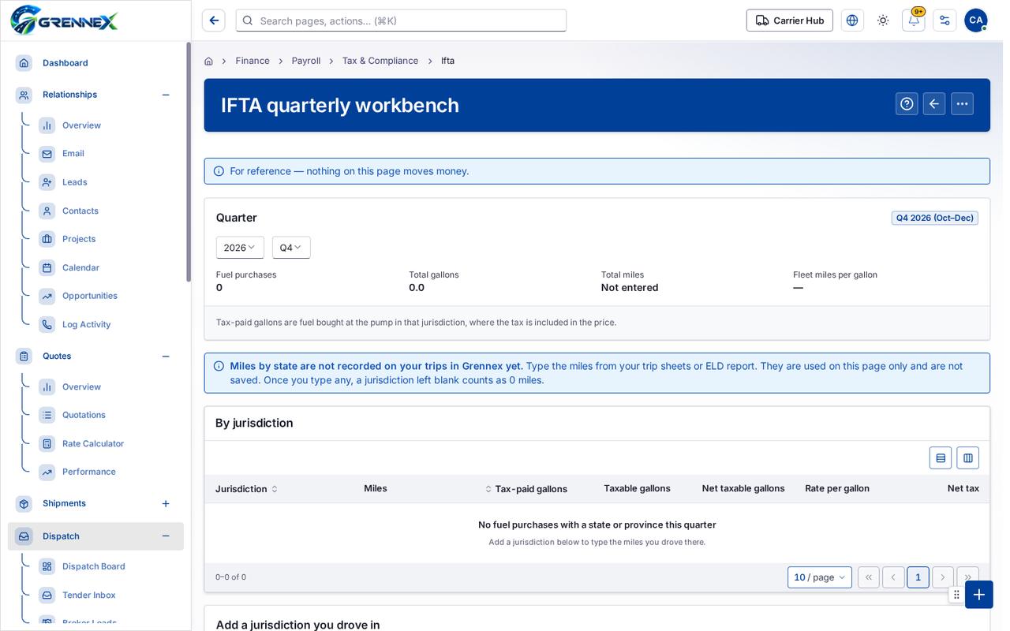Select page 1 in pagination
1010x631 pixels.
[x=918, y=577]
